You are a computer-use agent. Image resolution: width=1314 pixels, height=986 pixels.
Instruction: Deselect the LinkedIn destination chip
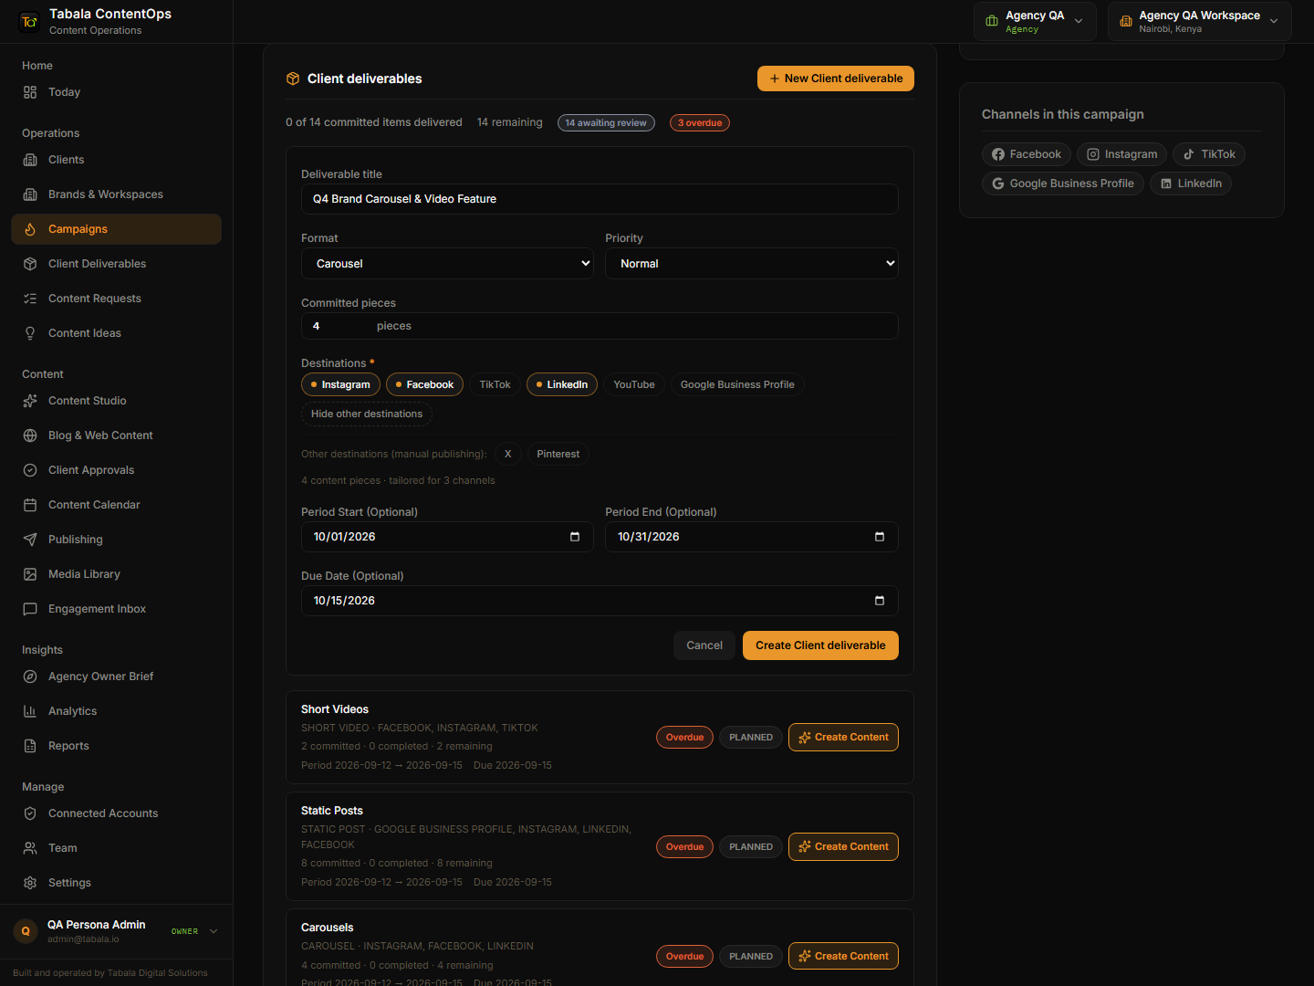click(562, 384)
